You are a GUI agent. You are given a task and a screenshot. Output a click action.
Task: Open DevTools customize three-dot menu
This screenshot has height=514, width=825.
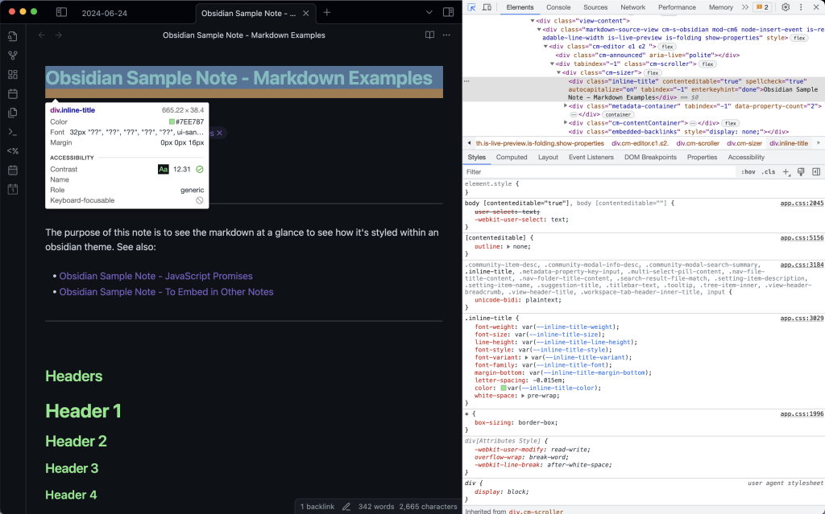pyautogui.click(x=801, y=7)
